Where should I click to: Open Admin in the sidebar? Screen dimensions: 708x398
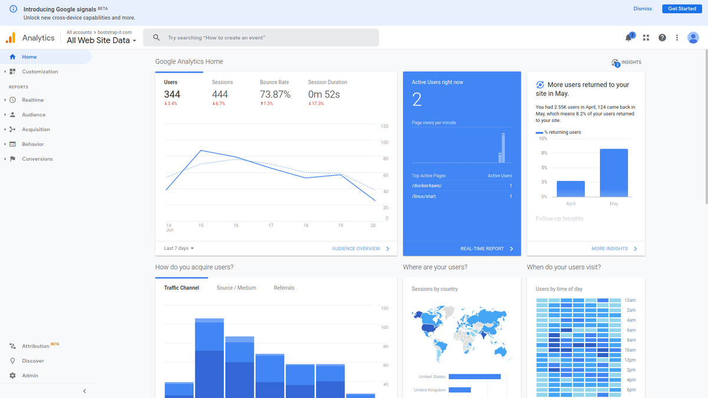click(30, 376)
